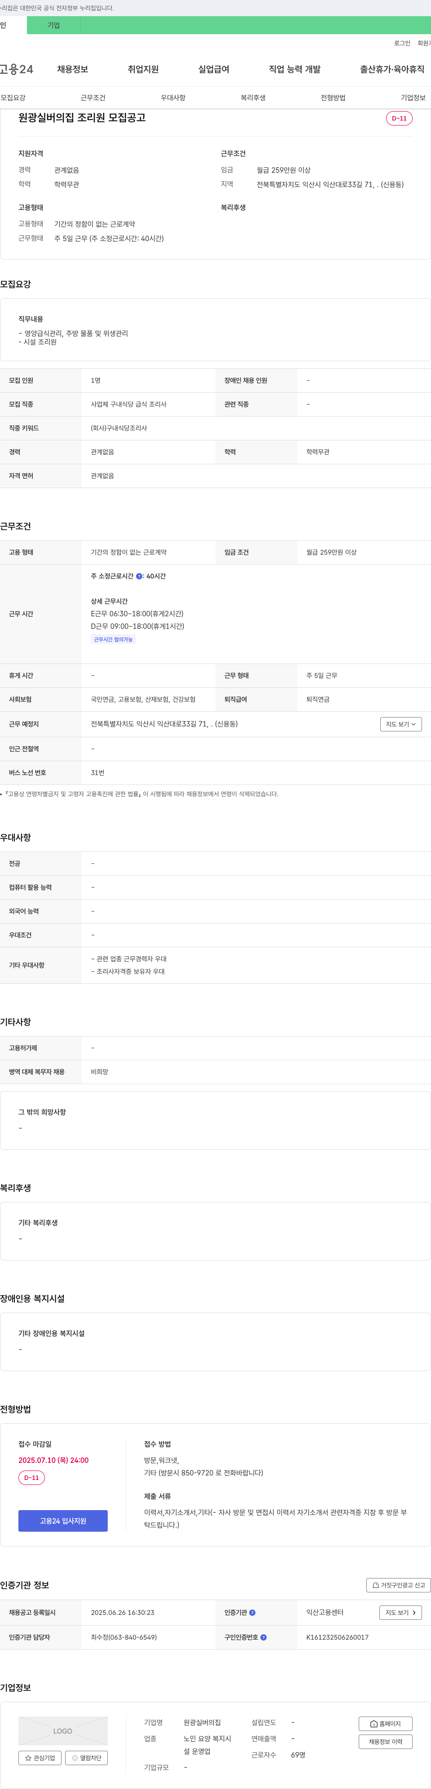Report via 거짓구인광고 신고 button
431x1789 pixels.
[x=398, y=1585]
